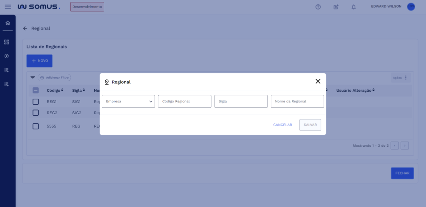Open the hamburger menu icon

tap(8, 7)
